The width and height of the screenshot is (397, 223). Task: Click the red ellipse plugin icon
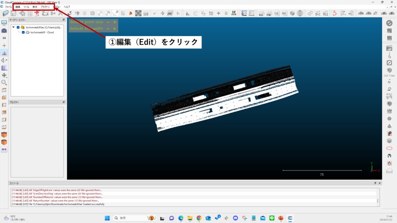tap(389, 148)
